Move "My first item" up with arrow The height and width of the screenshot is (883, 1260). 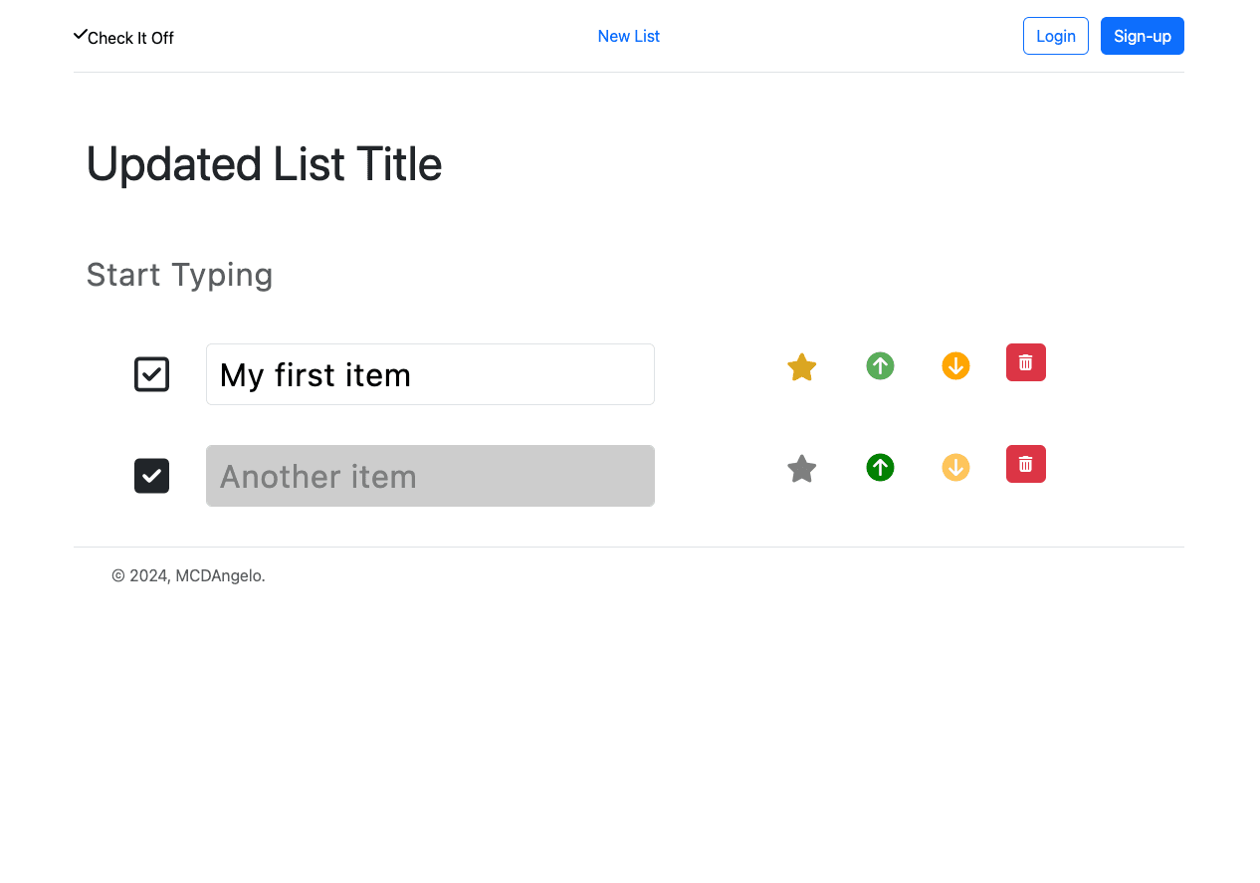coord(880,366)
